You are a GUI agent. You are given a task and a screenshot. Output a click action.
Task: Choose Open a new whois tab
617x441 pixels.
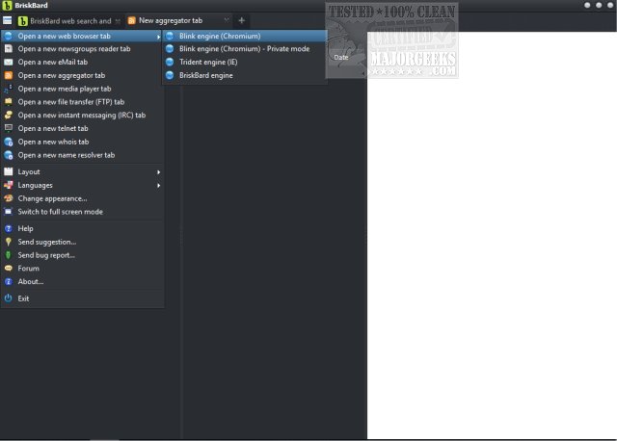click(82, 142)
